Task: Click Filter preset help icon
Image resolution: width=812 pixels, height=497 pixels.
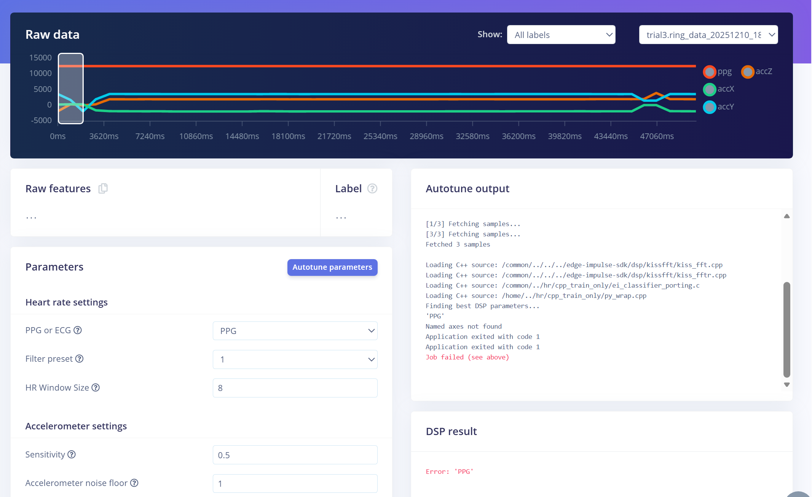Action: 79,359
